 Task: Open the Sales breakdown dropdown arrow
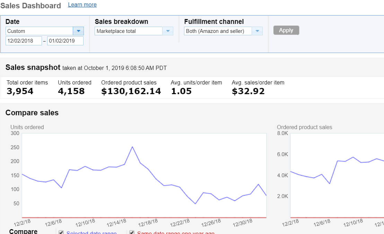tap(168, 31)
